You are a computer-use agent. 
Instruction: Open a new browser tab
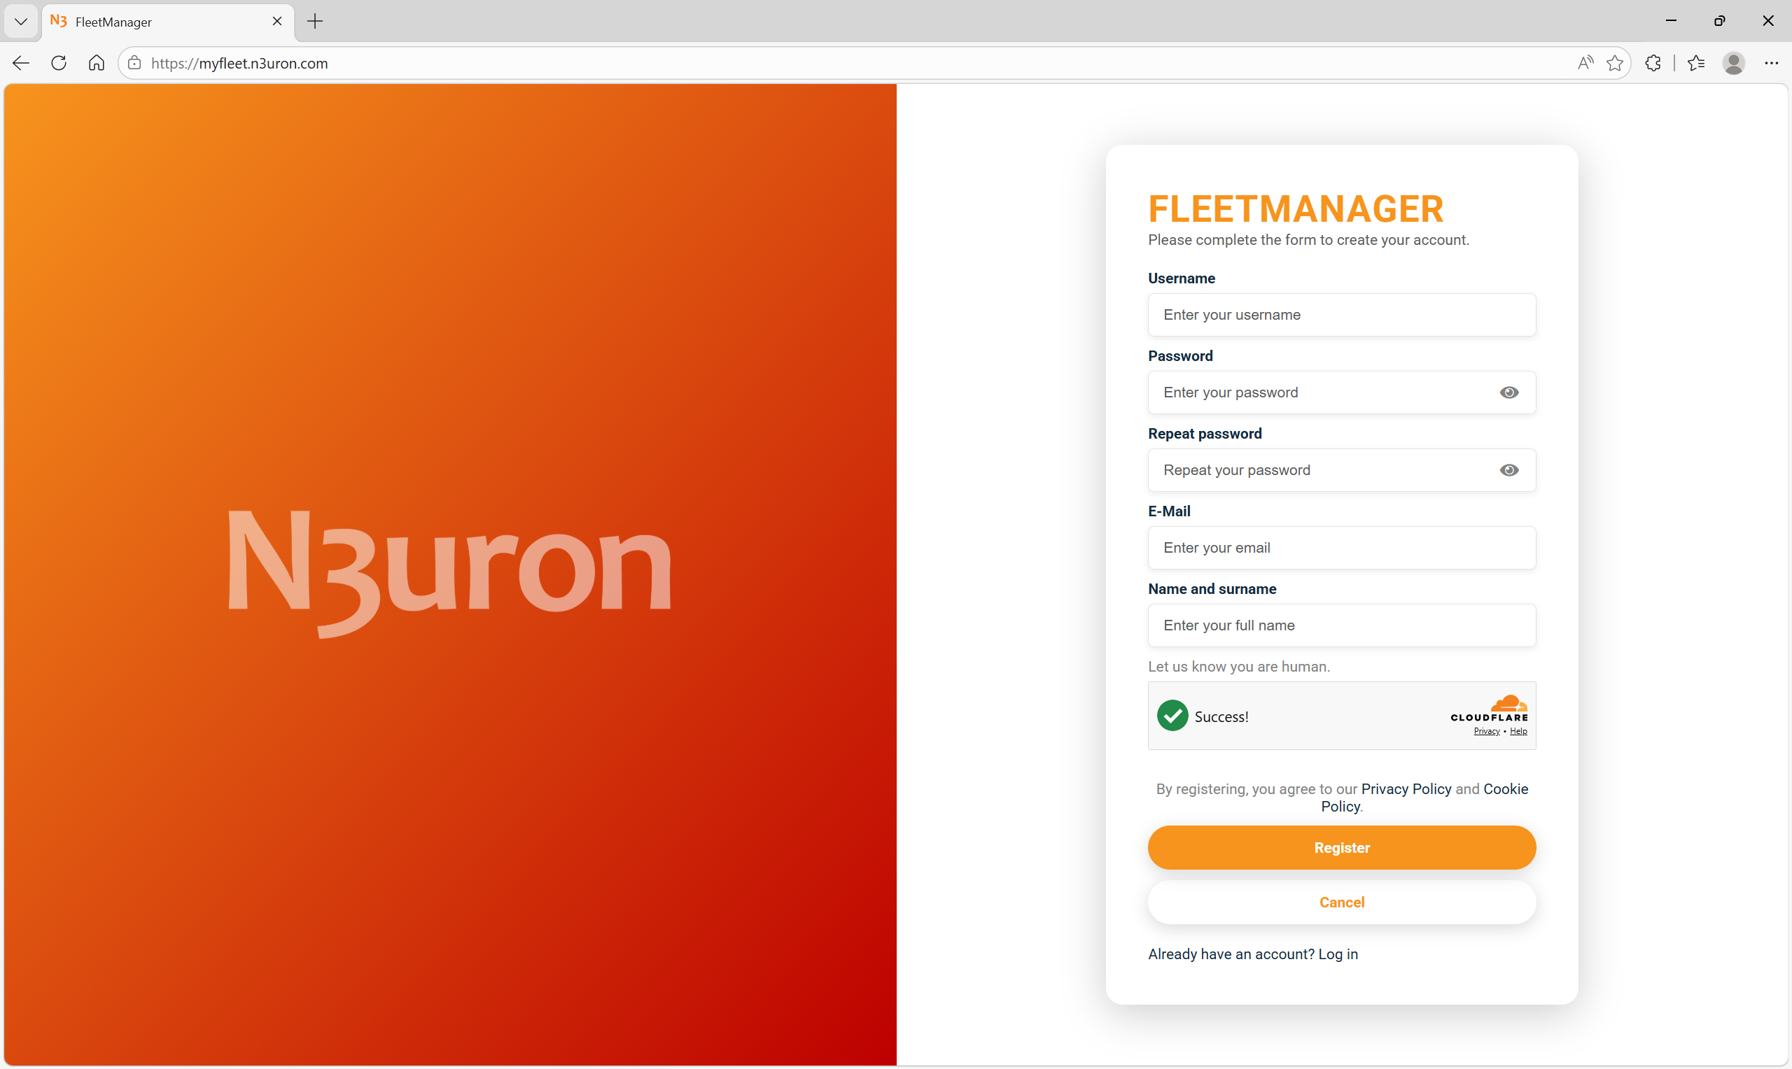tap(315, 22)
